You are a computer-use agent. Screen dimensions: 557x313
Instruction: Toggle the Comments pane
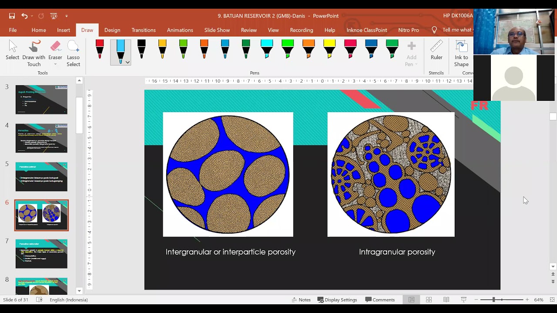click(380, 300)
